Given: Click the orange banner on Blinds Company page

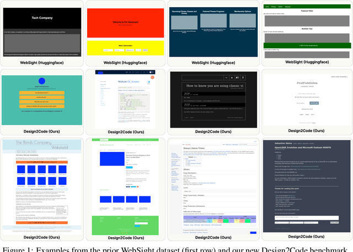Looking at the screenshot, I should pos(42,162).
